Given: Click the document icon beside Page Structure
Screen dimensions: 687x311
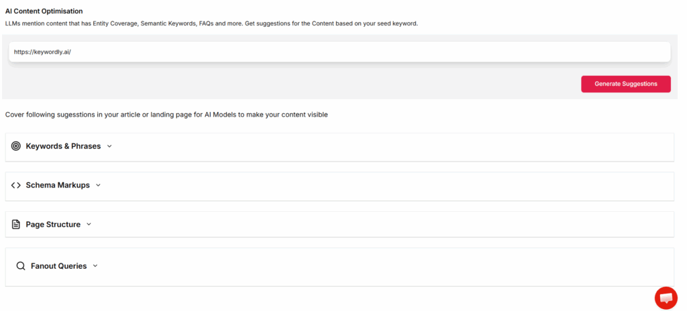Looking at the screenshot, I should [16, 225].
